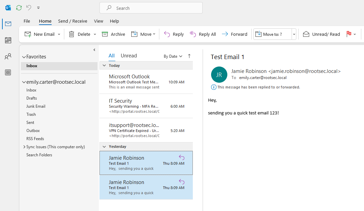
Task: Select Inbox under Favorites
Action: click(x=59, y=66)
